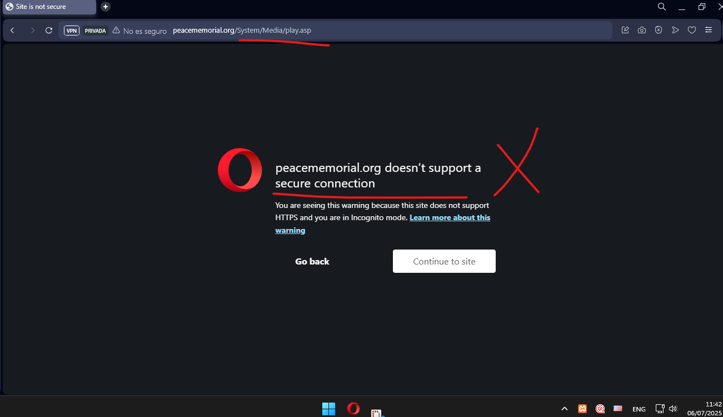The width and height of the screenshot is (723, 417).
Task: Open the 'No es seguro' security warning icon
Action: click(x=116, y=30)
